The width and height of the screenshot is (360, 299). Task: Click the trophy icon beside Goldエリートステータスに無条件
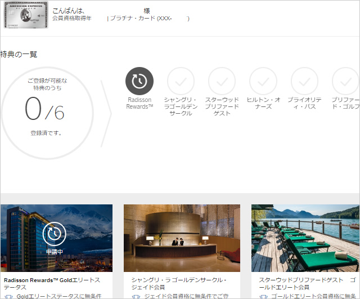[x=8, y=297]
